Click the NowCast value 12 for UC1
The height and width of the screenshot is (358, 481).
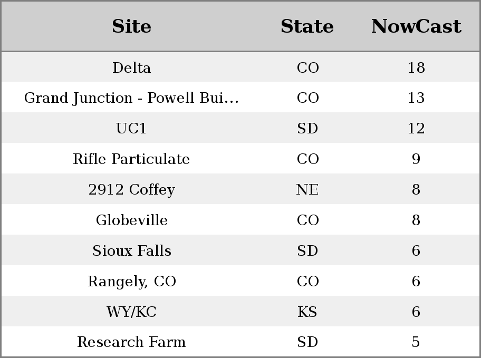point(416,128)
